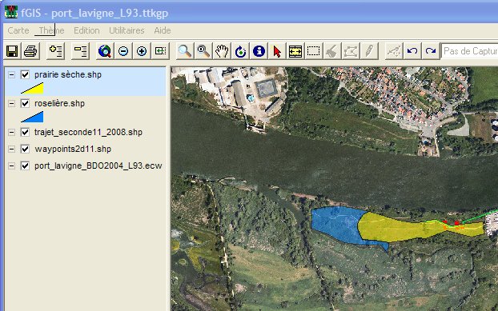
Task: Toggle waypoints2d11.shp layer checkbox
Action: point(25,149)
